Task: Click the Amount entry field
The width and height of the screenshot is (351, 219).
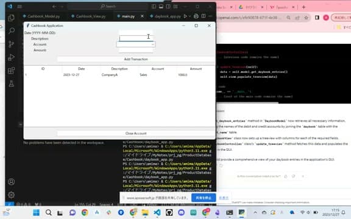Action: coord(136,50)
